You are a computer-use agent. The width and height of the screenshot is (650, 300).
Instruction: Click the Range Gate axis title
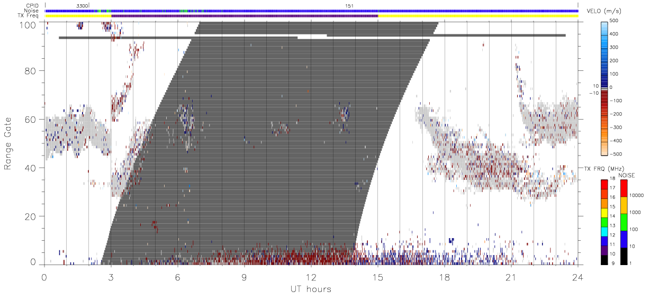tap(8, 143)
